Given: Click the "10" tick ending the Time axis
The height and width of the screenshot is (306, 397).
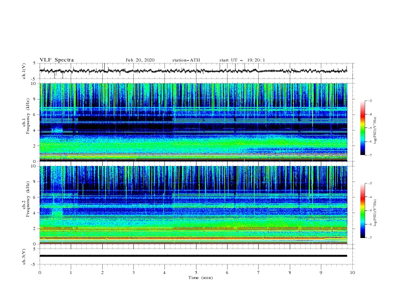Looking at the screenshot, I should (x=352, y=272).
